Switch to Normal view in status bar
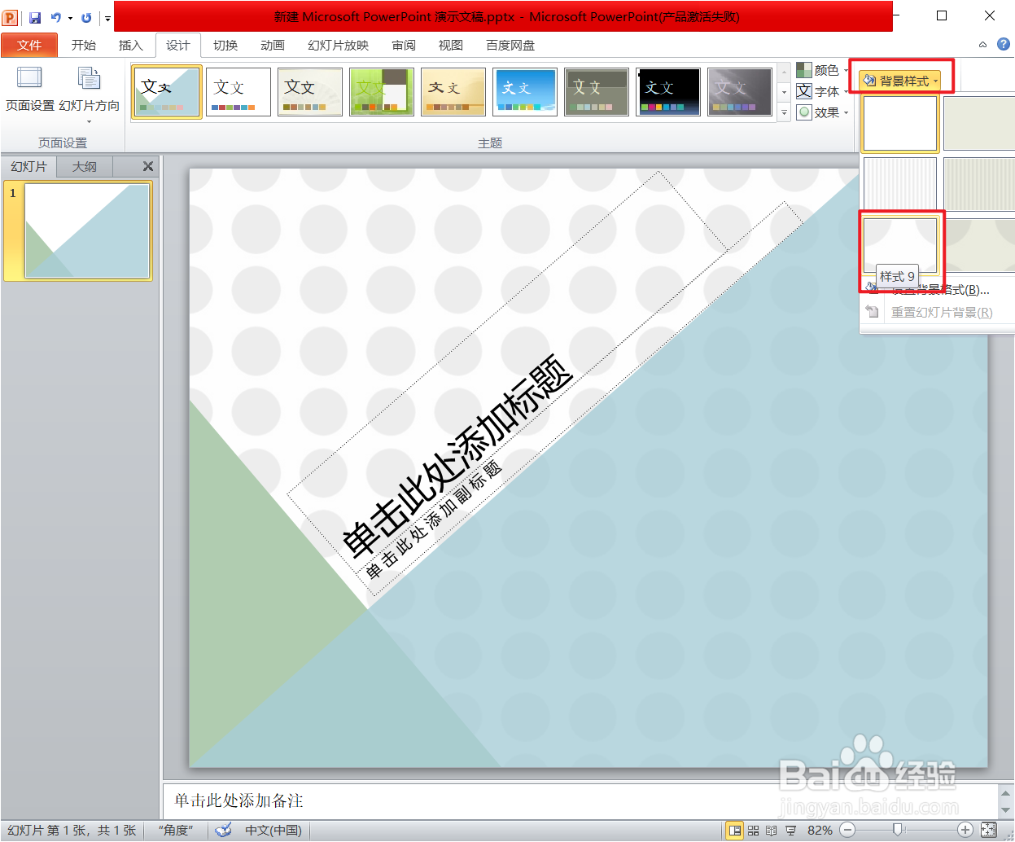The image size is (1015, 842). point(735,829)
